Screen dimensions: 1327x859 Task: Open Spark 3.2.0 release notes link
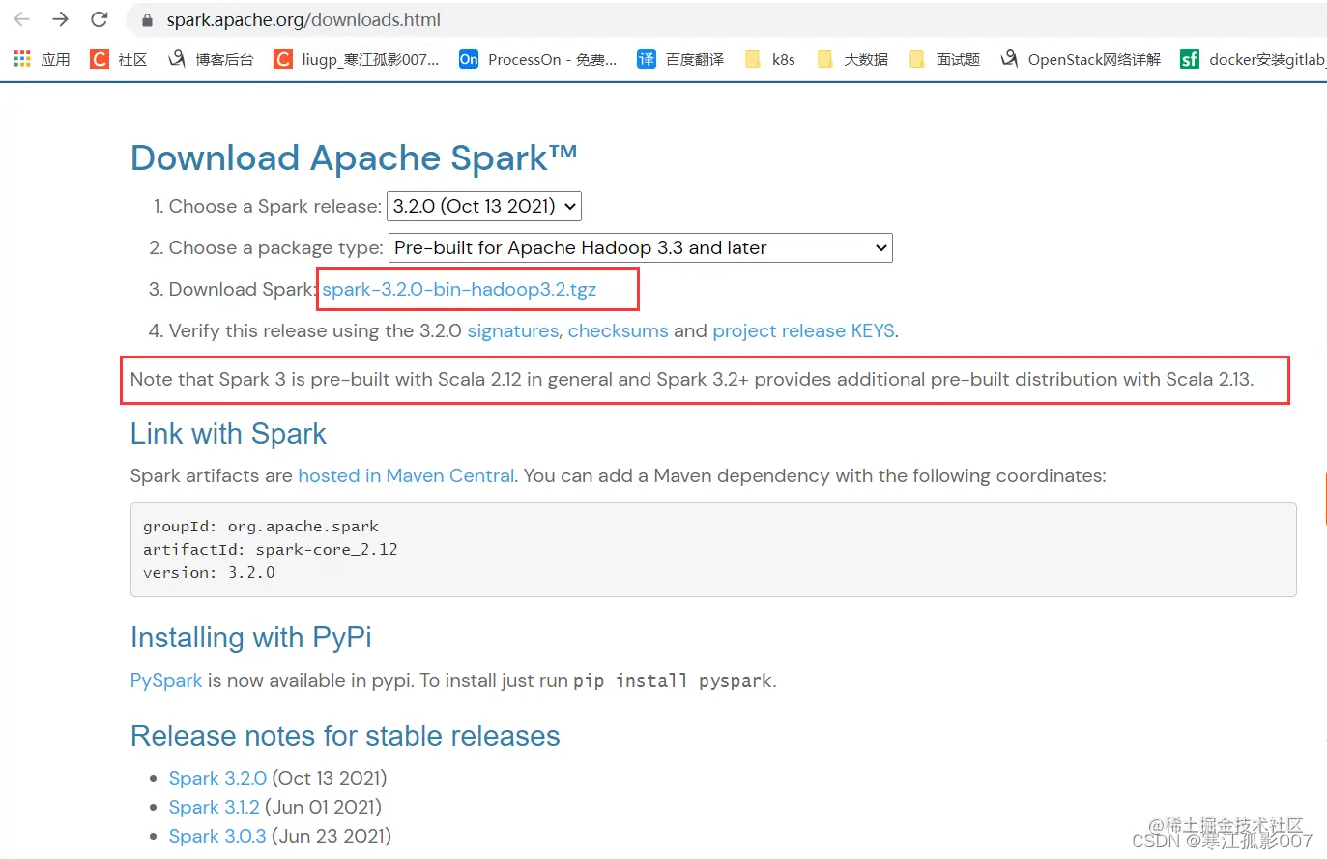(217, 778)
